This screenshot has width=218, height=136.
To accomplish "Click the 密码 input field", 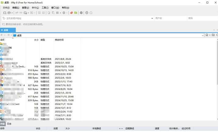I will coord(201,18).
